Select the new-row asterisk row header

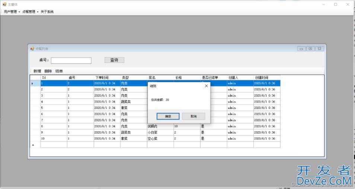(x=35, y=145)
